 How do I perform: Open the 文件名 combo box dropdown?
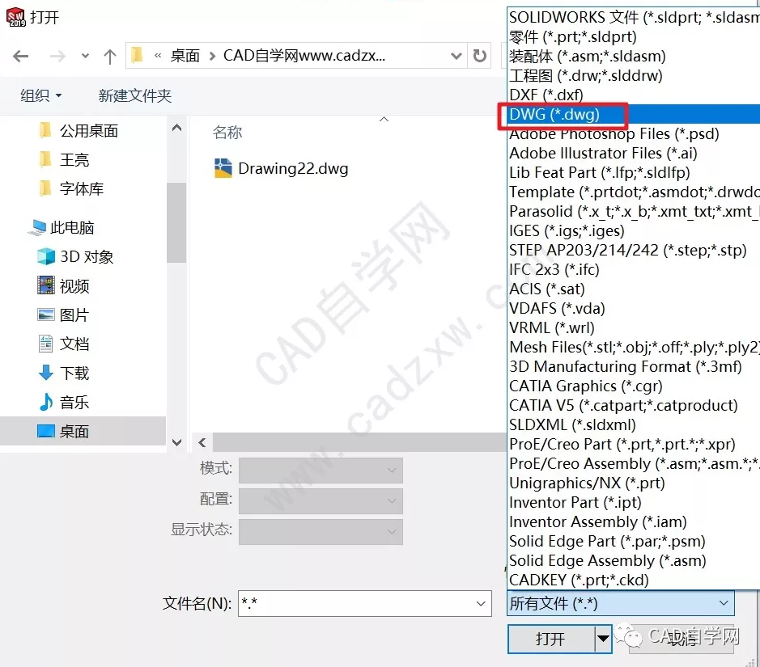[x=481, y=604]
